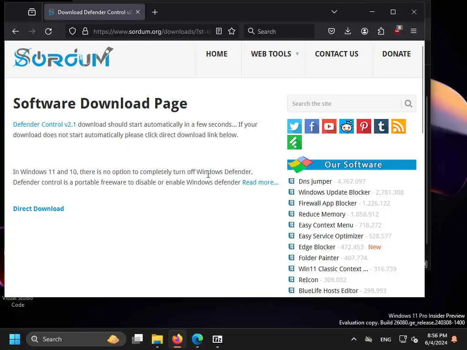Open ReIcon software link
This screenshot has width=467, height=350.
pyautogui.click(x=308, y=280)
